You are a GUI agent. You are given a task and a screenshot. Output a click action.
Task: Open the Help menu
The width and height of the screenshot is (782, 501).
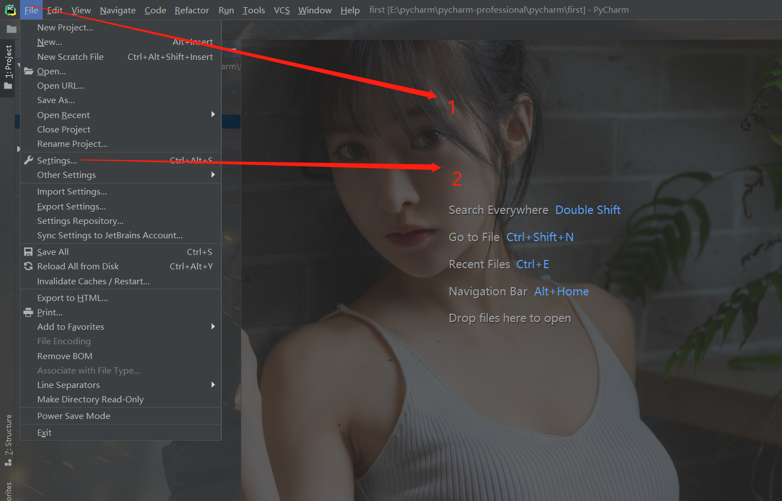(350, 10)
